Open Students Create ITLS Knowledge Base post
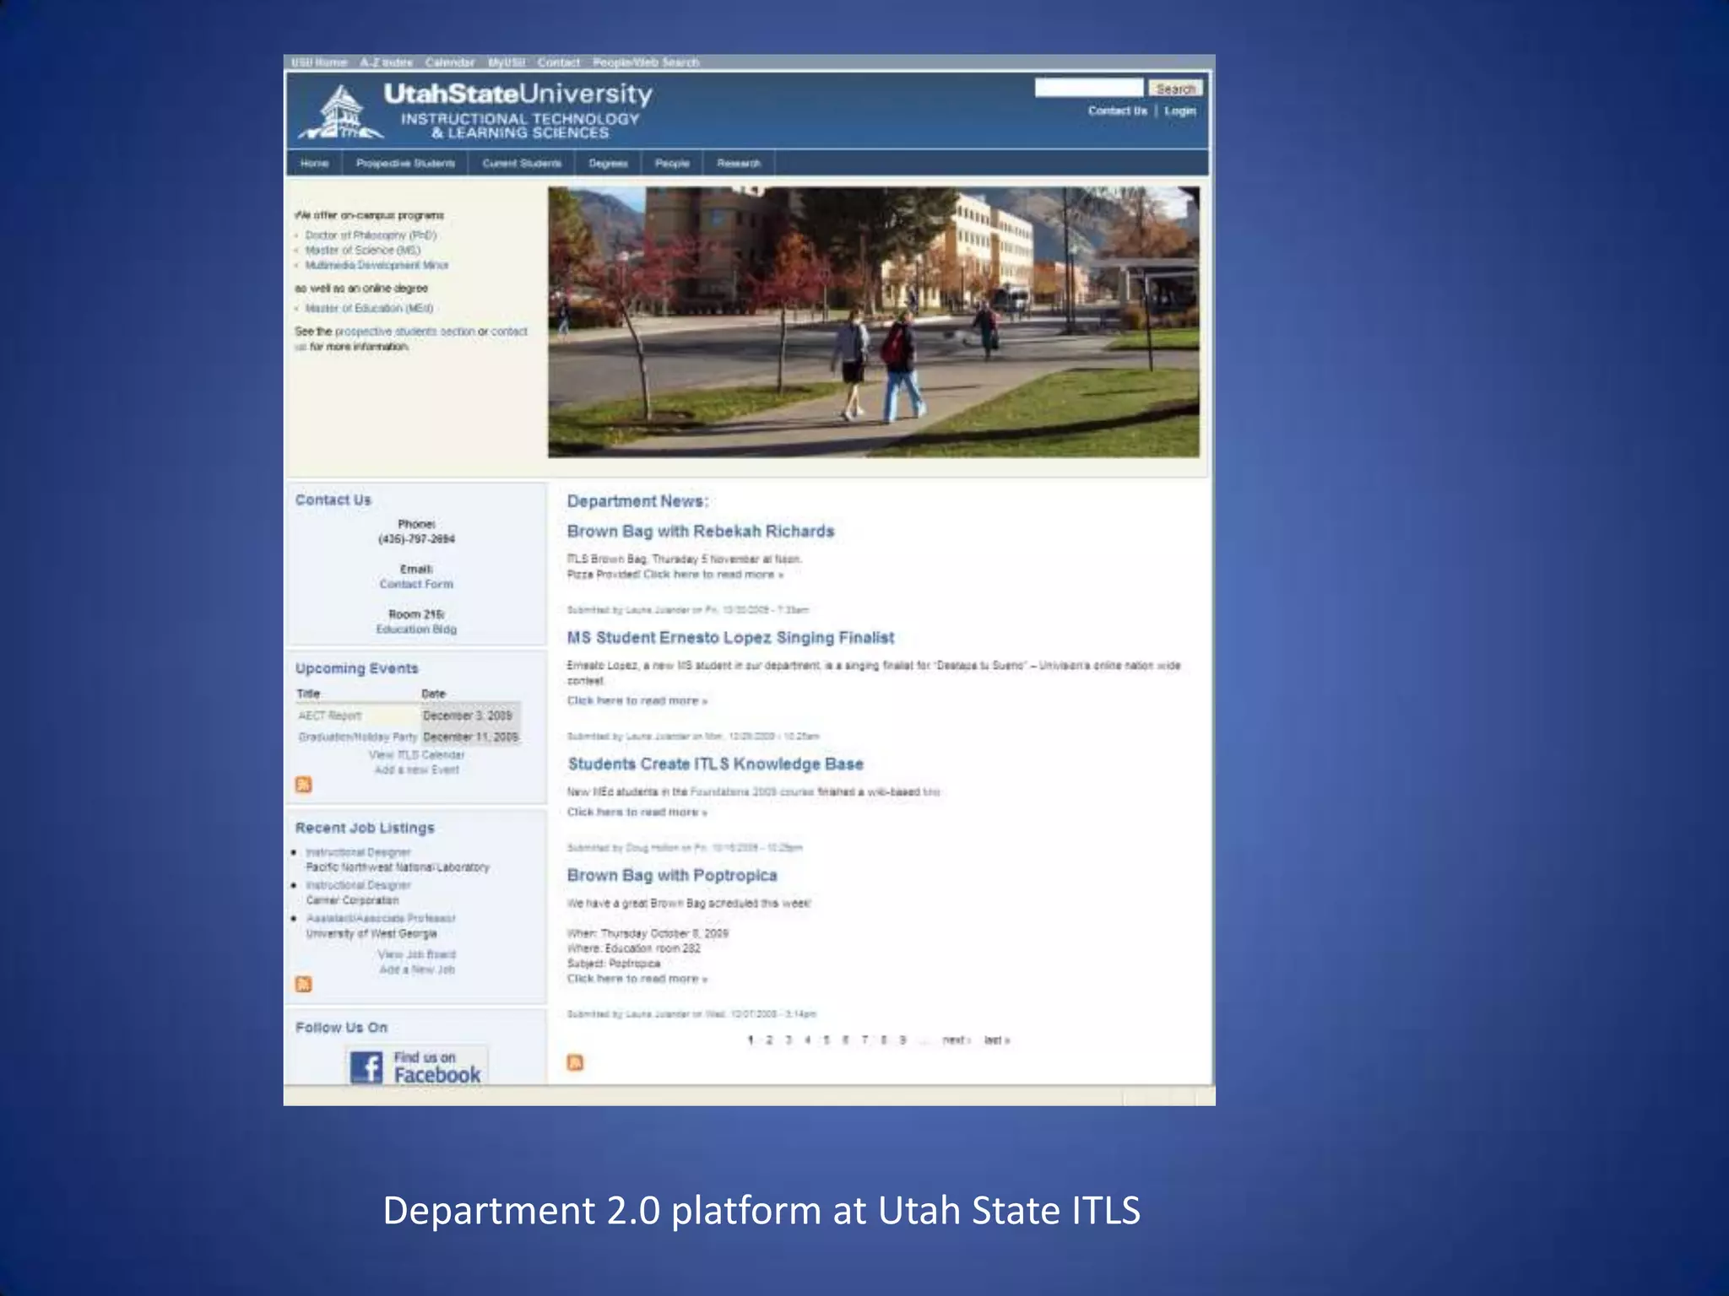The width and height of the screenshot is (1729, 1296). pyautogui.click(x=715, y=764)
